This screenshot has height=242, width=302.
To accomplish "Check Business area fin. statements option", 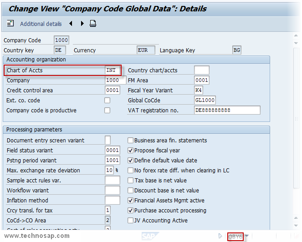I will (x=131, y=141).
